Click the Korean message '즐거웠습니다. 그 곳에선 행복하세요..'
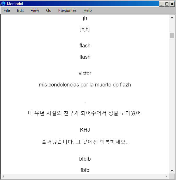176x180 pixels. [x=85, y=142]
